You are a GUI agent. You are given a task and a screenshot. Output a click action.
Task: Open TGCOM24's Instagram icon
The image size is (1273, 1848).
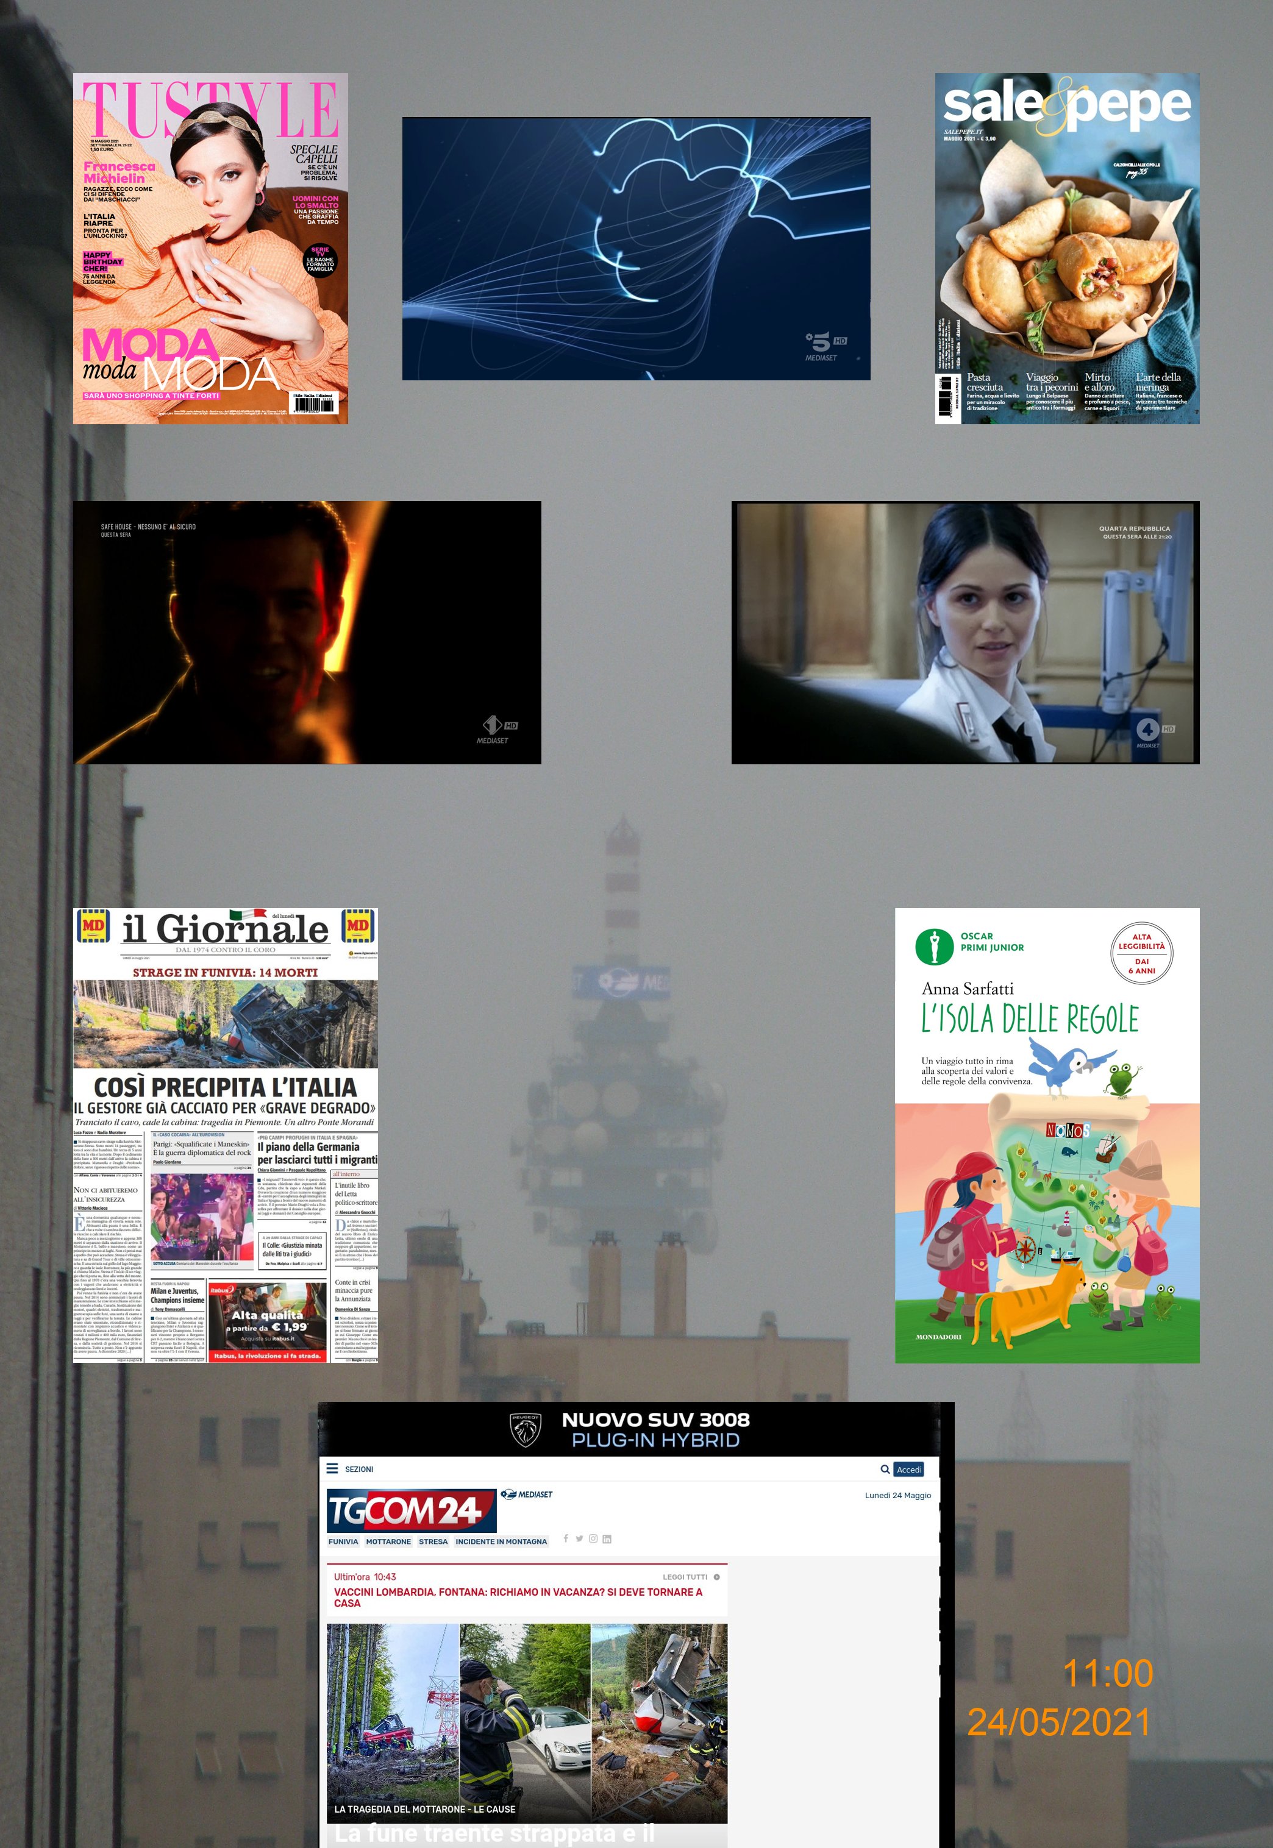click(x=593, y=1538)
